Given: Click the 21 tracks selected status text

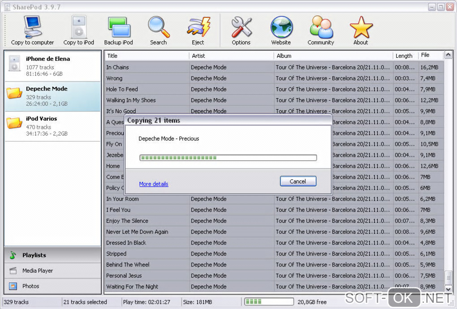Looking at the screenshot, I should pos(85,302).
